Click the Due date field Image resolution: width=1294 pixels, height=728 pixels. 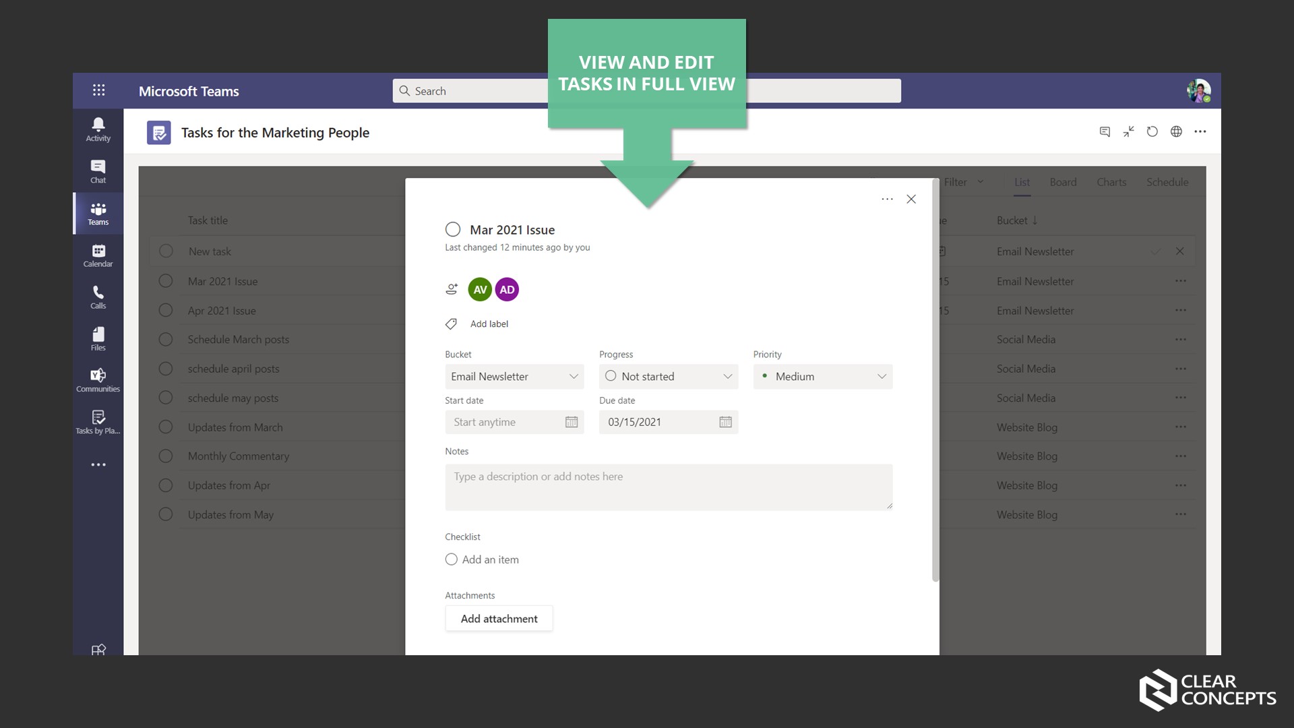pyautogui.click(x=669, y=422)
